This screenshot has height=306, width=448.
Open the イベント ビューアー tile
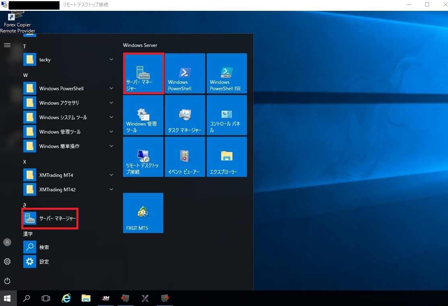[185, 157]
